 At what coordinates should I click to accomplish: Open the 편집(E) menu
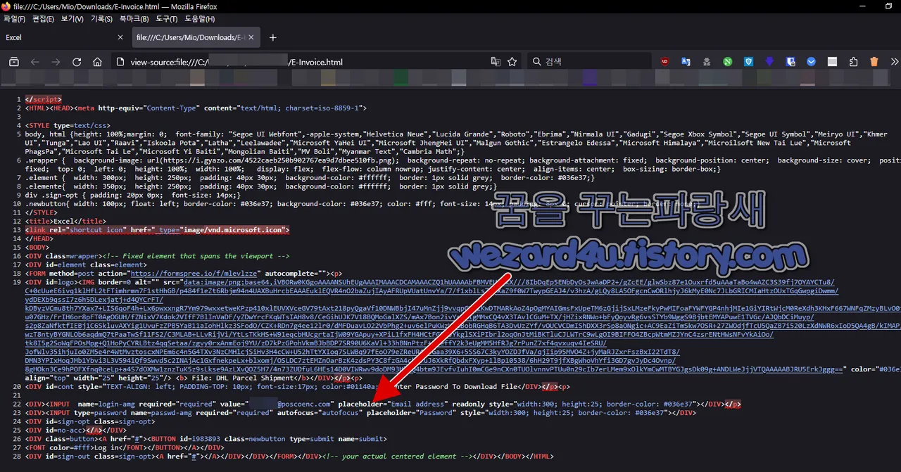pyautogui.click(x=44, y=19)
